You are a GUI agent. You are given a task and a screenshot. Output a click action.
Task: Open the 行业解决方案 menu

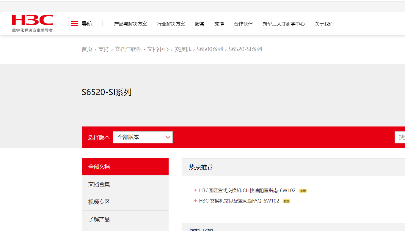171,24
